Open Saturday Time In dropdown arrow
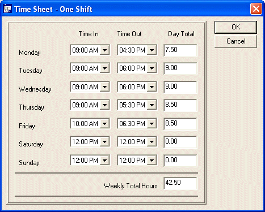Screen dimensions: 265x212 (104, 142)
